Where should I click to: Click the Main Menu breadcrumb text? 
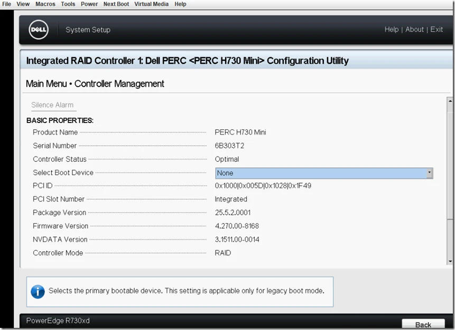click(x=47, y=83)
